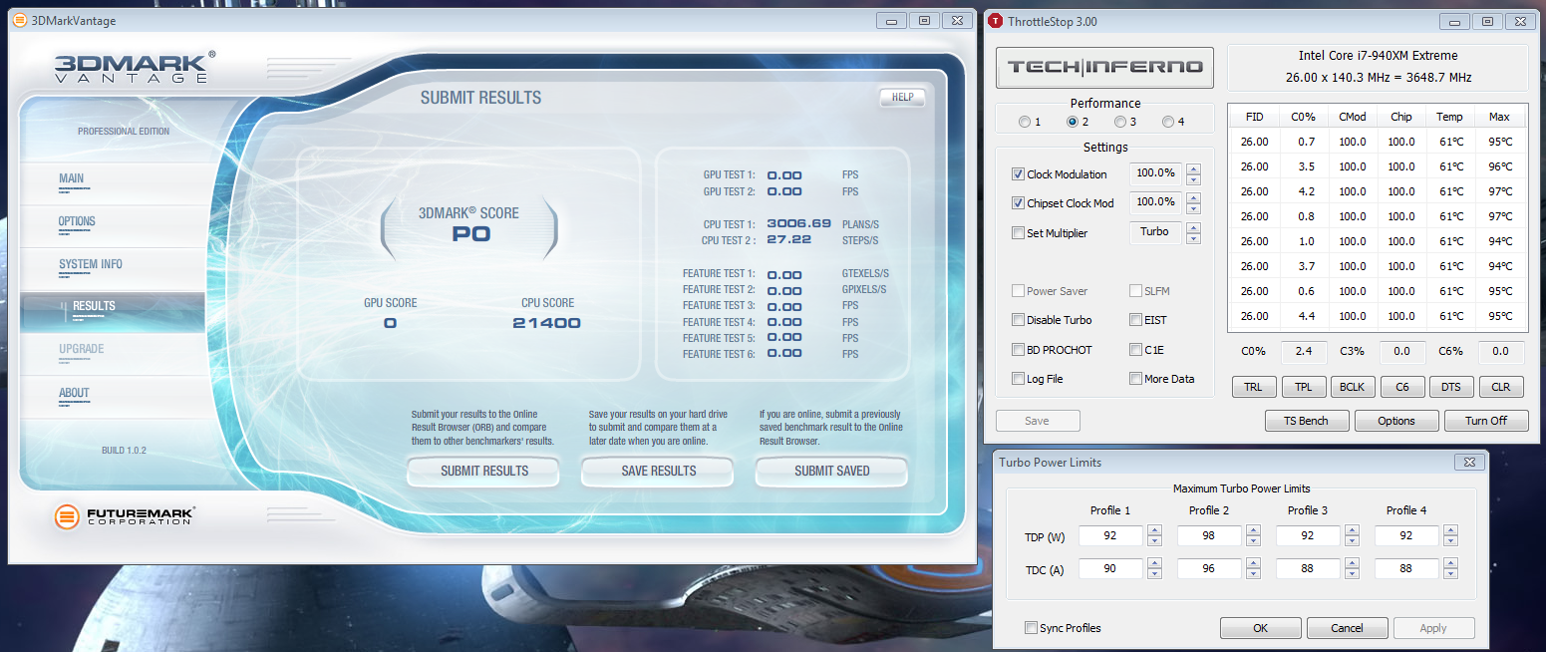This screenshot has width=1546, height=652.
Task: Click the C6 button
Action: (x=1401, y=387)
